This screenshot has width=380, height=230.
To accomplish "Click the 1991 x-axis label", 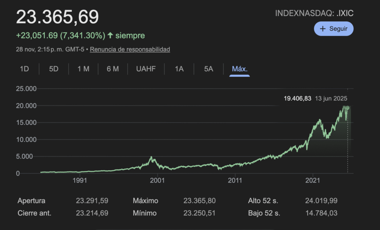I will coord(80,180).
